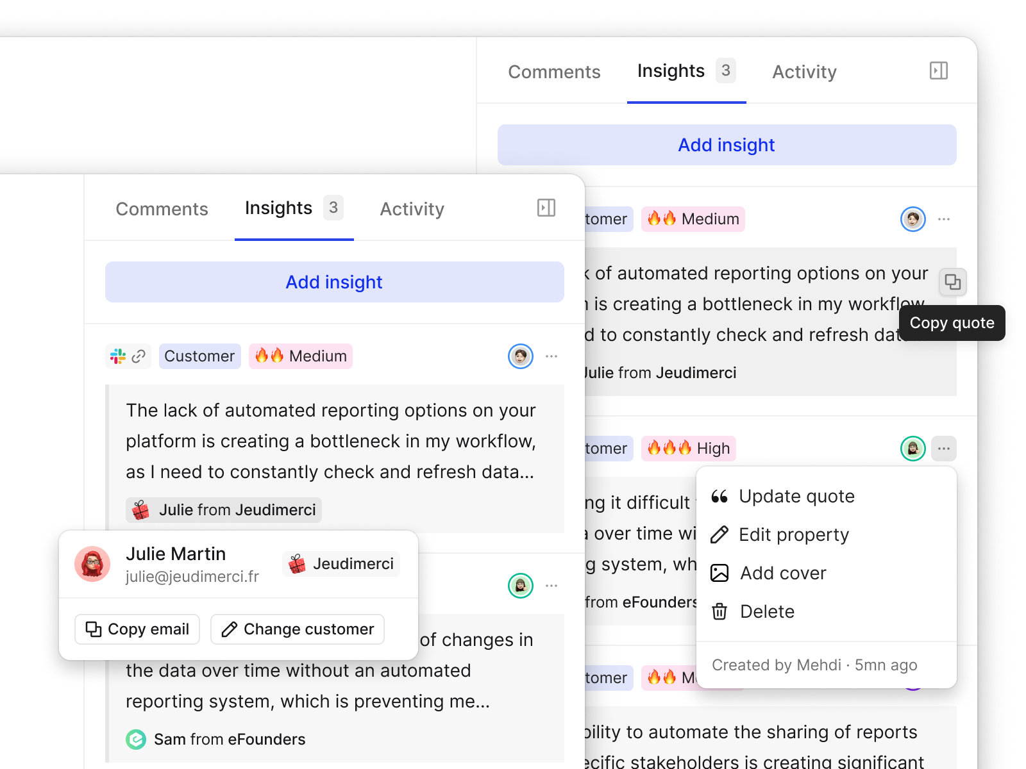Click Julie Martin's red avatar in popup

pos(92,564)
